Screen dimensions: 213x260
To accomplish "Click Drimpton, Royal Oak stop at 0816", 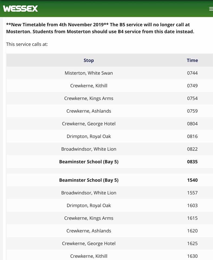I will [x=89, y=136].
